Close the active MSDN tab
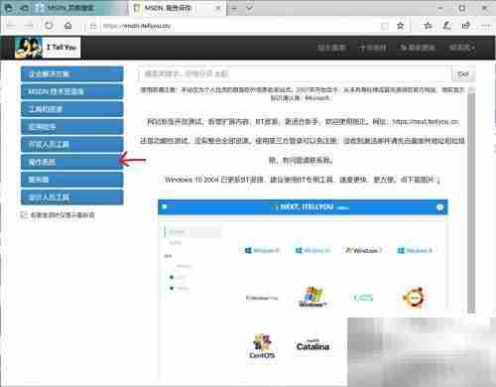 (x=218, y=8)
